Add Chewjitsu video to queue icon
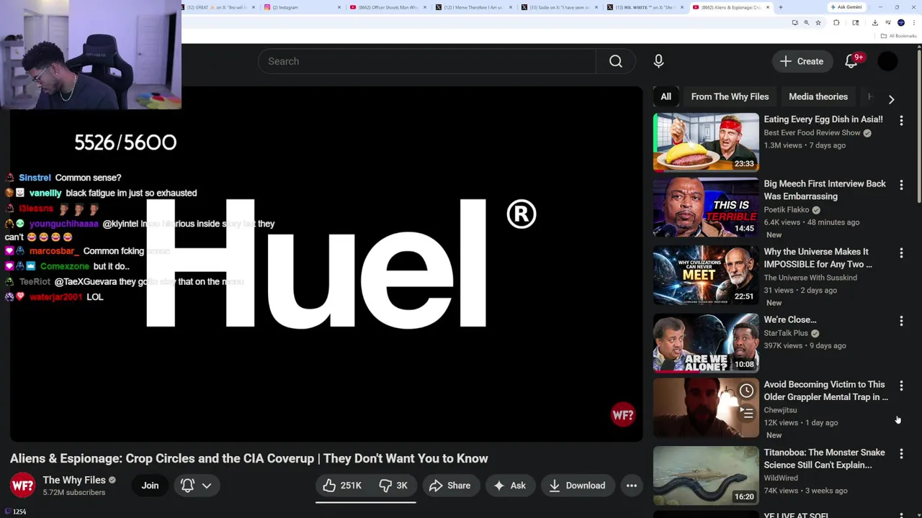Screen dimensions: 922x518 [x=746, y=413]
